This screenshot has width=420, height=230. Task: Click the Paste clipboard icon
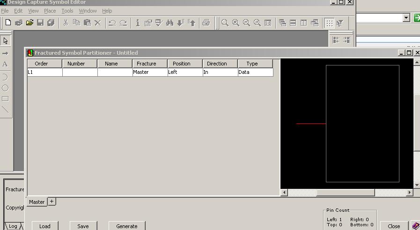[87, 23]
